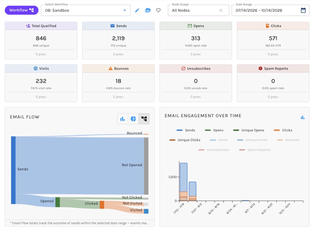Show the hidden Unique Visits series
314x230 pixels.
tap(252, 140)
